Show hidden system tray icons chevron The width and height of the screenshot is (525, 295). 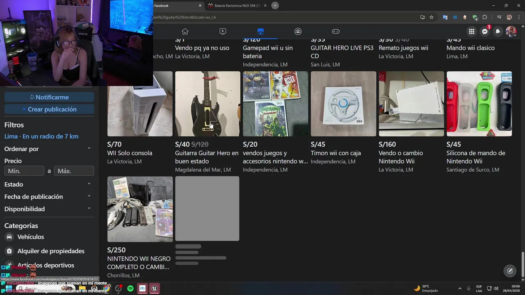pos(460,288)
